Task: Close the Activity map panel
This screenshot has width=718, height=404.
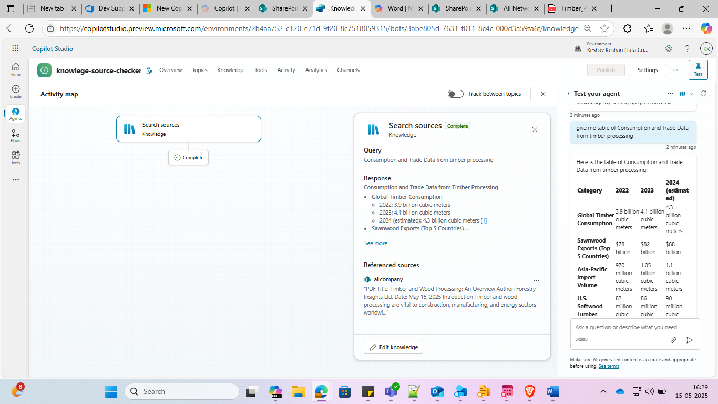Action: click(x=543, y=94)
